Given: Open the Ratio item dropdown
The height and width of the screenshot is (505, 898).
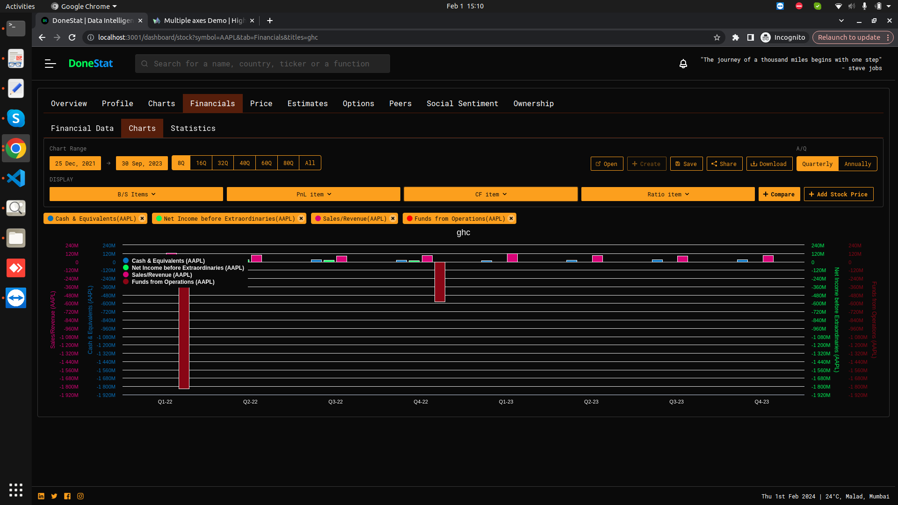Looking at the screenshot, I should (668, 194).
